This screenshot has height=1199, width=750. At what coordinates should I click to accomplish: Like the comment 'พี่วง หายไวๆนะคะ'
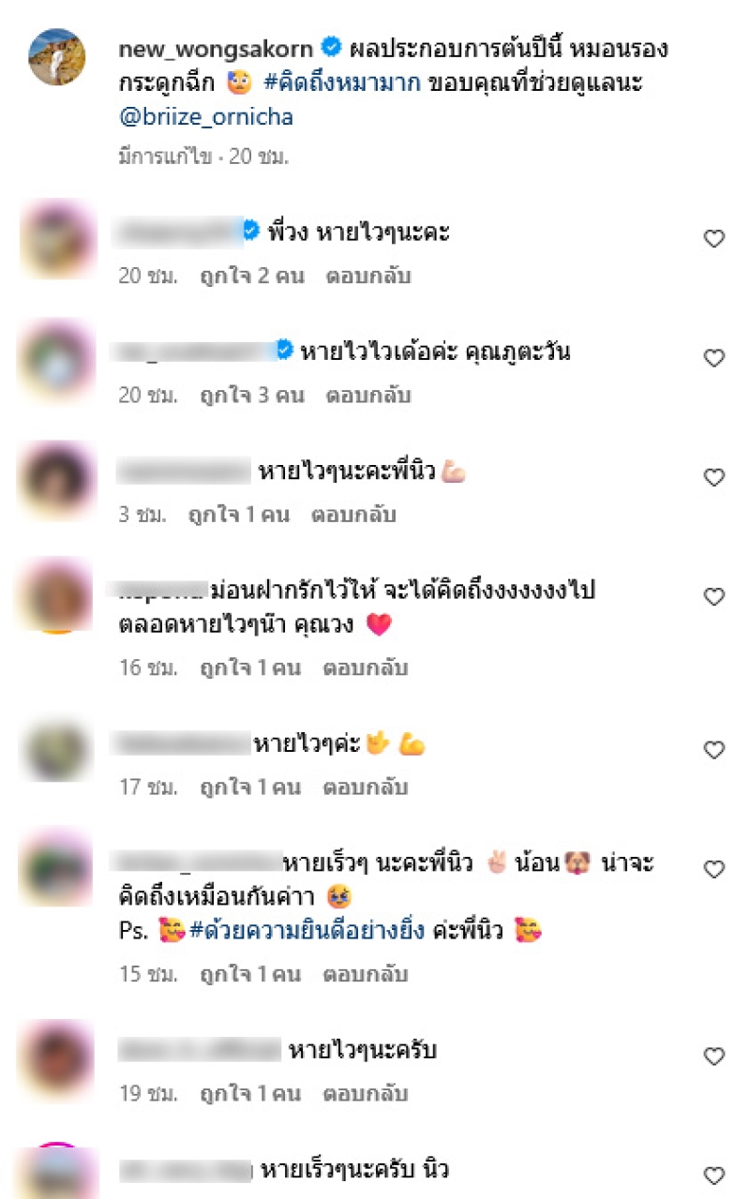coord(714,239)
